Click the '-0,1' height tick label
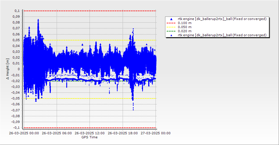This screenshot has width=279, height=145. (x=17, y=128)
